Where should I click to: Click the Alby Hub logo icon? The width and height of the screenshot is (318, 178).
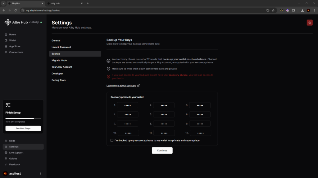tap(8, 22)
